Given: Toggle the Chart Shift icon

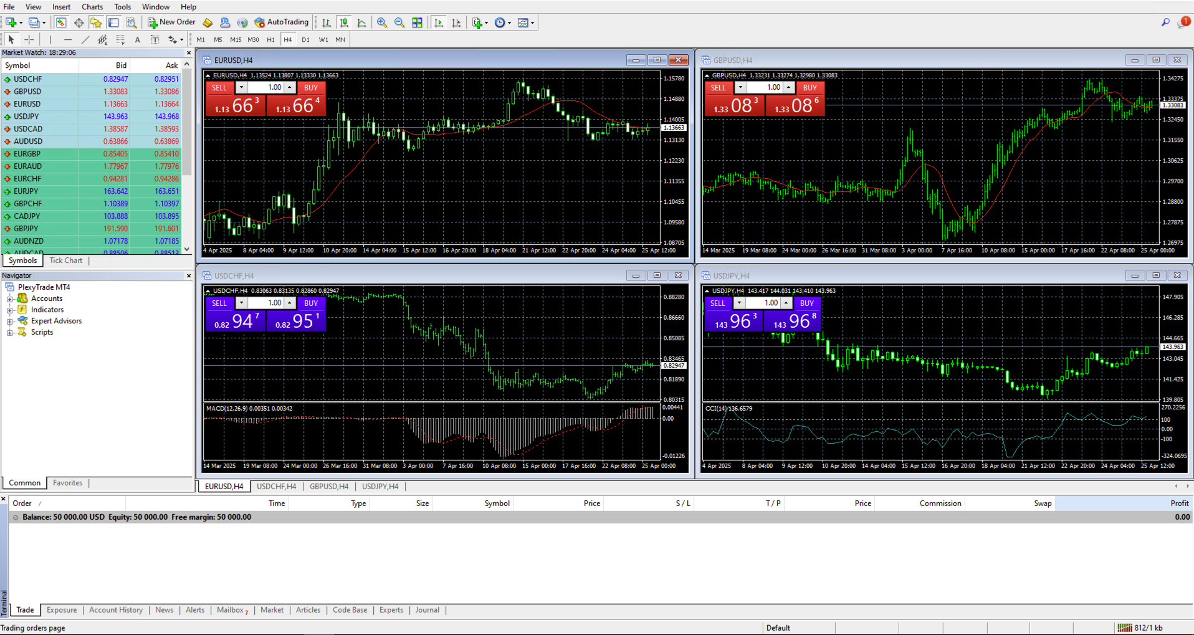Looking at the screenshot, I should [x=456, y=22].
